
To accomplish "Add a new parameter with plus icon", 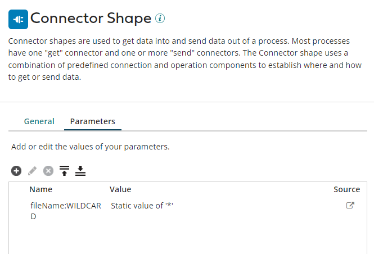I will point(16,171).
